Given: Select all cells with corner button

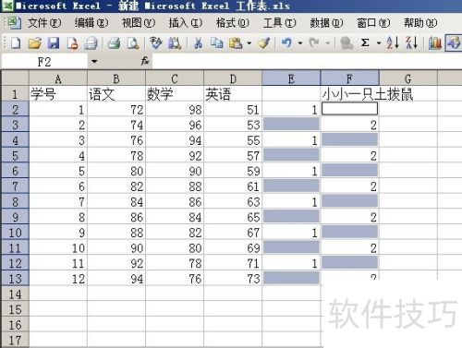Looking at the screenshot, I should (15, 78).
